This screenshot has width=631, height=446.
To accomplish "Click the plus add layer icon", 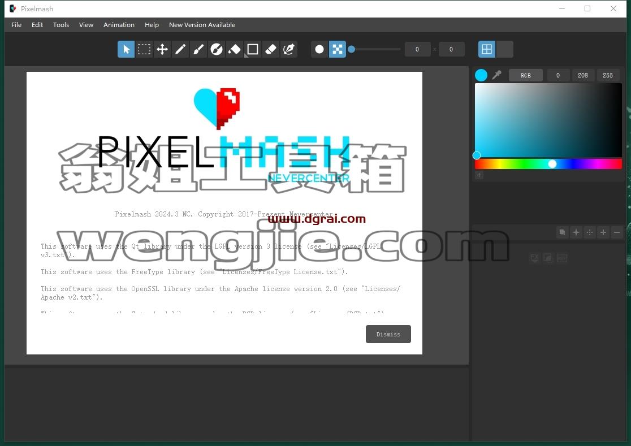I will pos(603,232).
